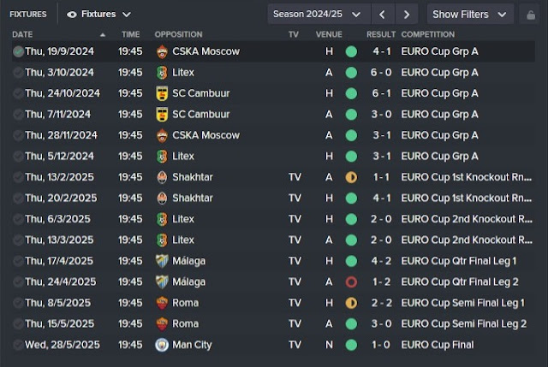
Task: Sort by the Competition column header
Action: coord(428,34)
